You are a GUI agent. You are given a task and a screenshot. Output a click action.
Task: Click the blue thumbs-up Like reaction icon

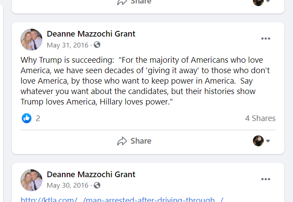27,118
